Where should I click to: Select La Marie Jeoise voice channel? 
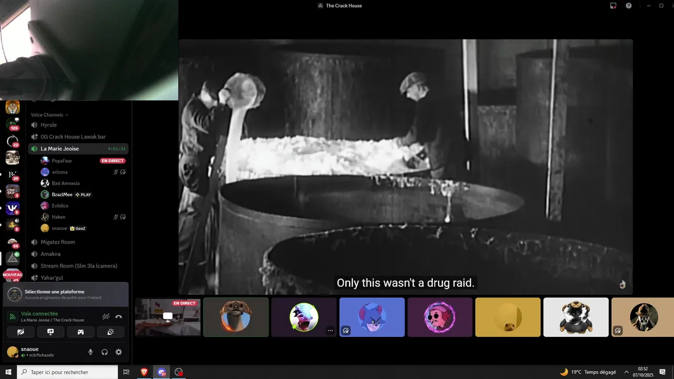click(x=78, y=149)
